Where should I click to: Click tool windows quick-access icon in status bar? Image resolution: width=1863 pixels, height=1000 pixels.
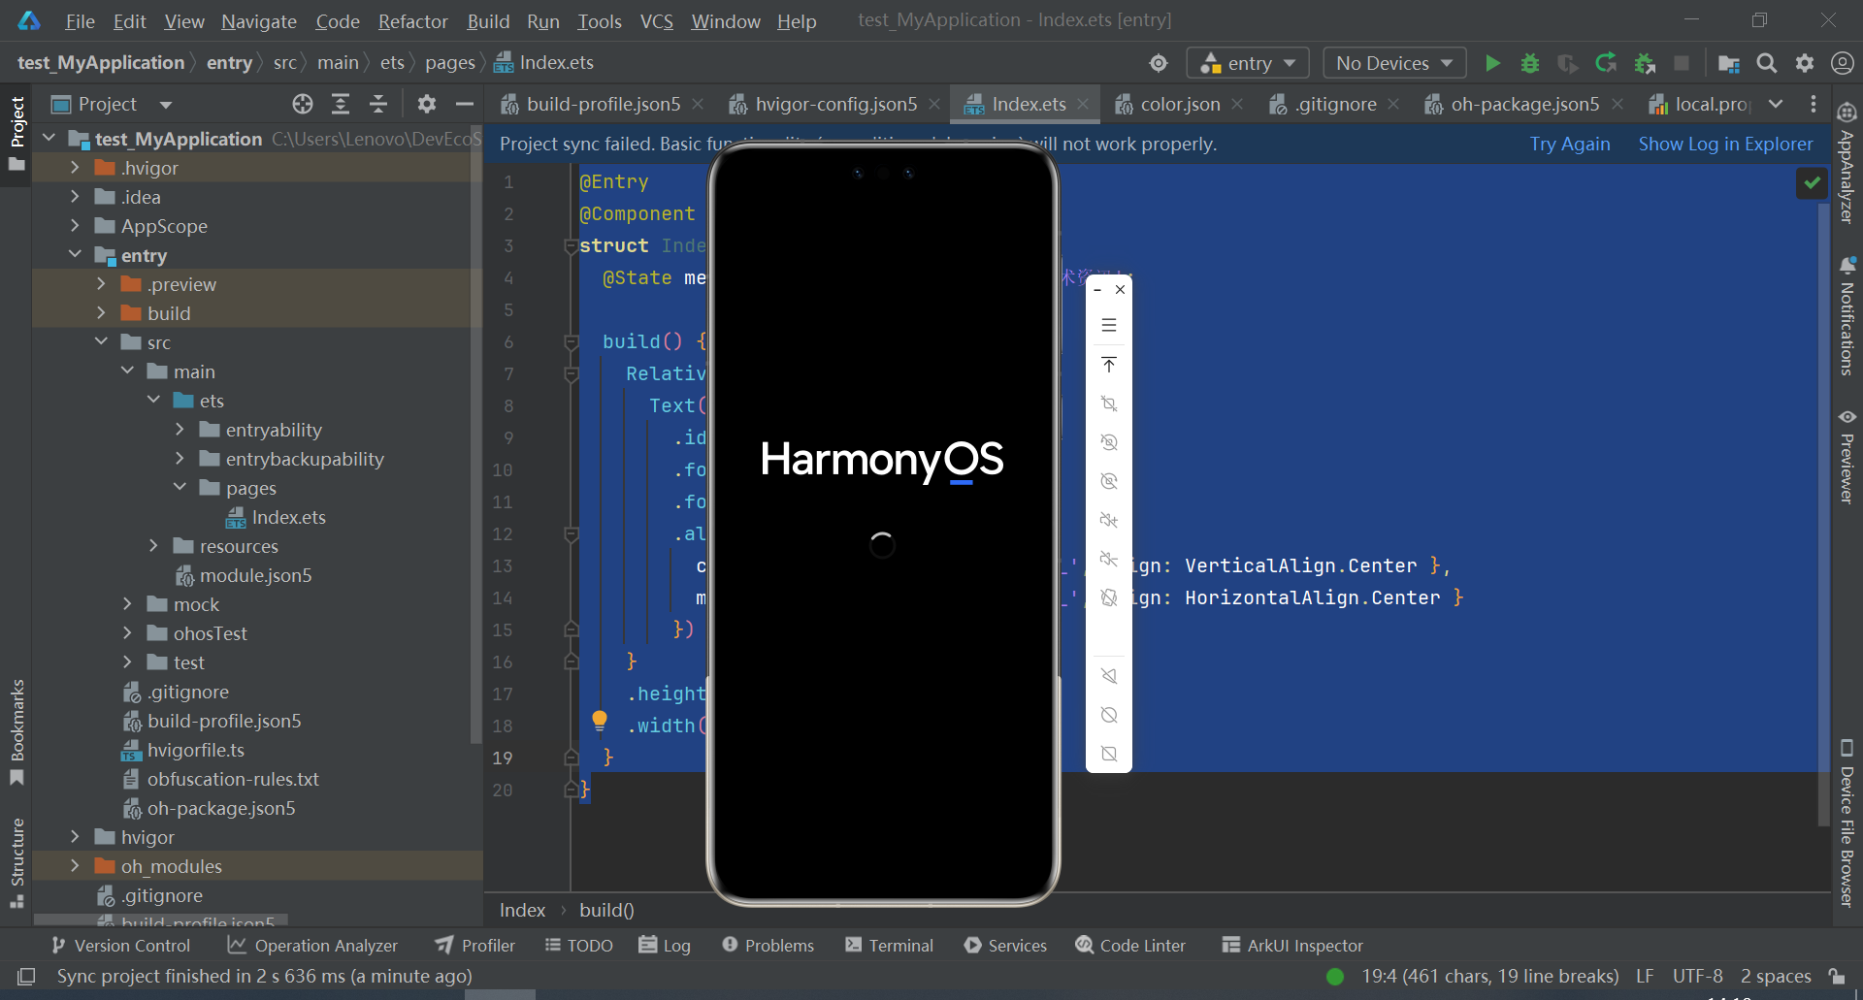[26, 976]
